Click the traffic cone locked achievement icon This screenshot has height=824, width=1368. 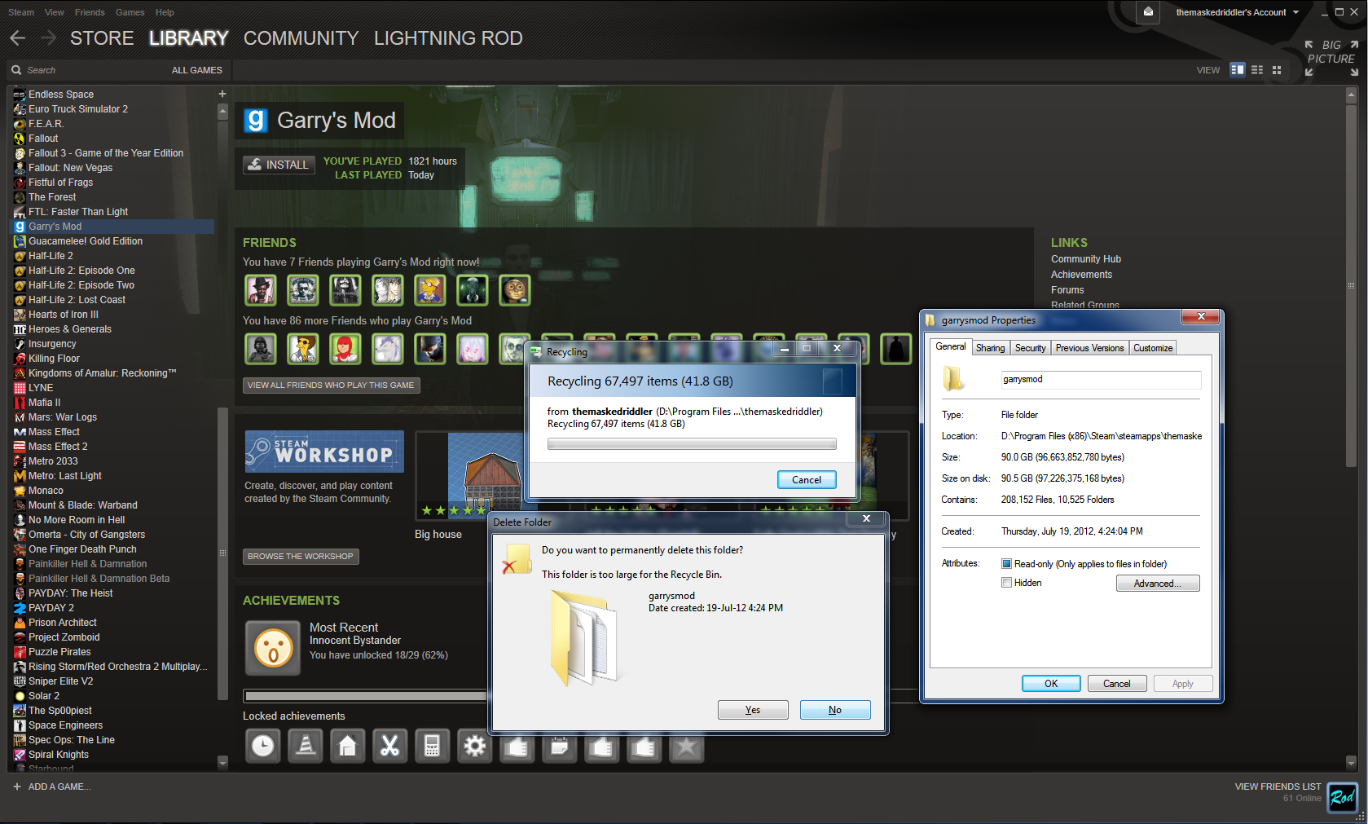(x=306, y=746)
